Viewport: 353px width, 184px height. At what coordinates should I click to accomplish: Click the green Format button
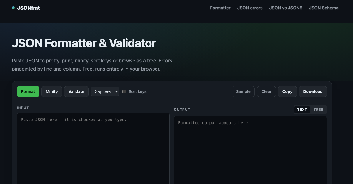tap(28, 91)
